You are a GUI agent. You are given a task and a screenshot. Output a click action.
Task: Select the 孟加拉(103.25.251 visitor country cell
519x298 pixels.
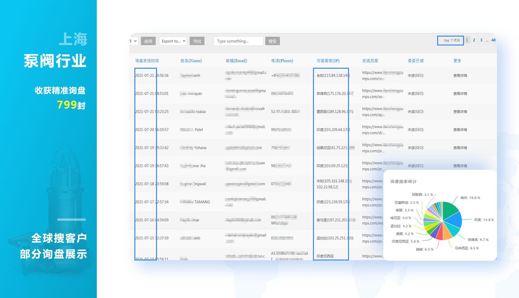[335, 238]
